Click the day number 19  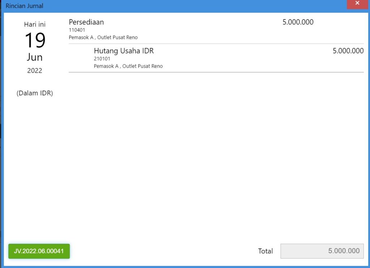[x=35, y=40]
